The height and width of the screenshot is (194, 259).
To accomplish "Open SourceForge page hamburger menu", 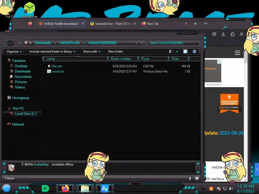I will point(237,53).
